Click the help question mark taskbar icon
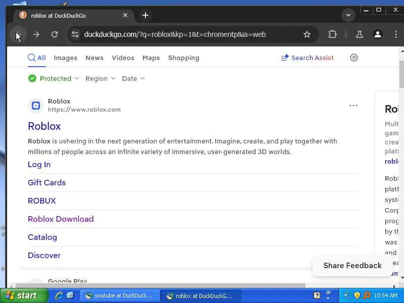Screen dimensions: 404x303 [317, 295]
